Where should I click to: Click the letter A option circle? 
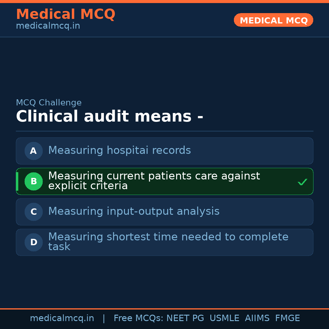pos(34,151)
